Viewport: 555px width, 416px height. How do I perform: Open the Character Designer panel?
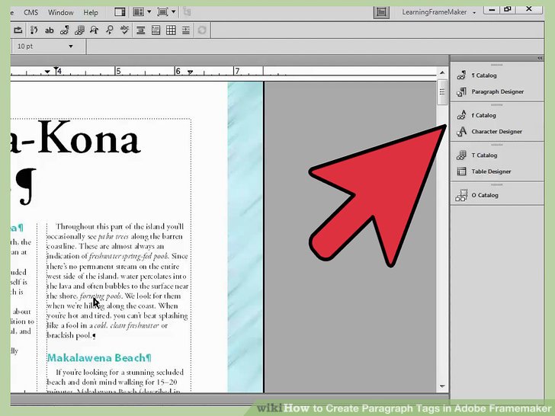[496, 132]
